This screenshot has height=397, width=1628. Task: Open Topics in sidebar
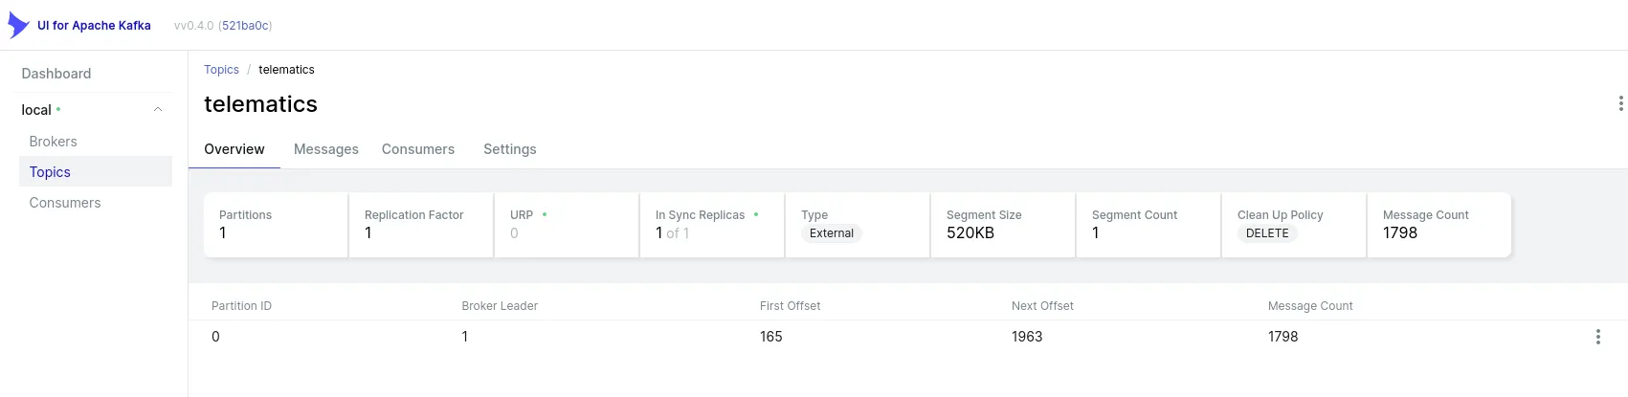(50, 172)
